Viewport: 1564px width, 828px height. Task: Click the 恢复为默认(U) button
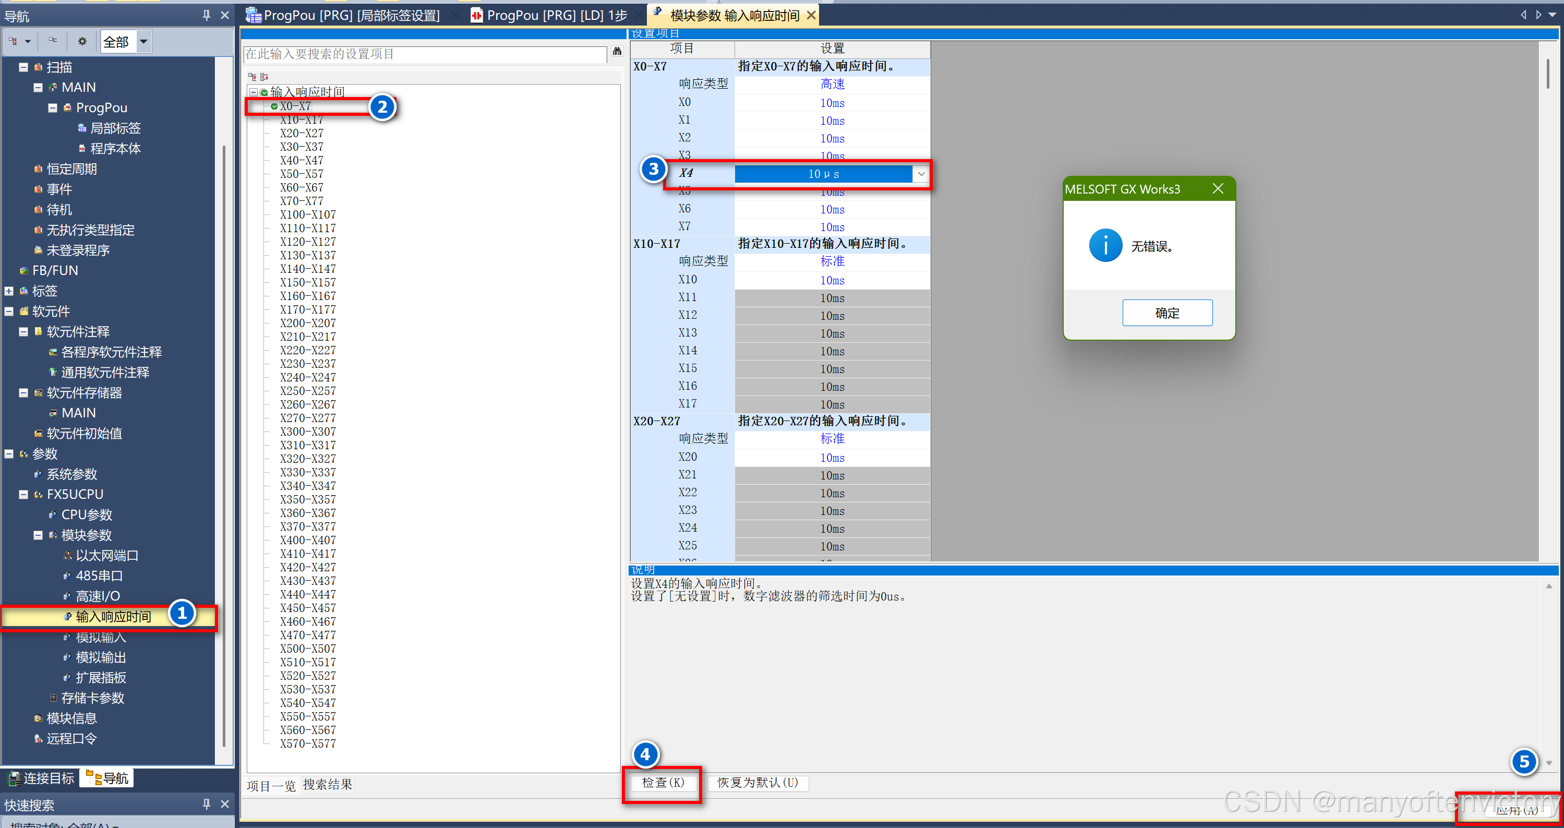(757, 783)
